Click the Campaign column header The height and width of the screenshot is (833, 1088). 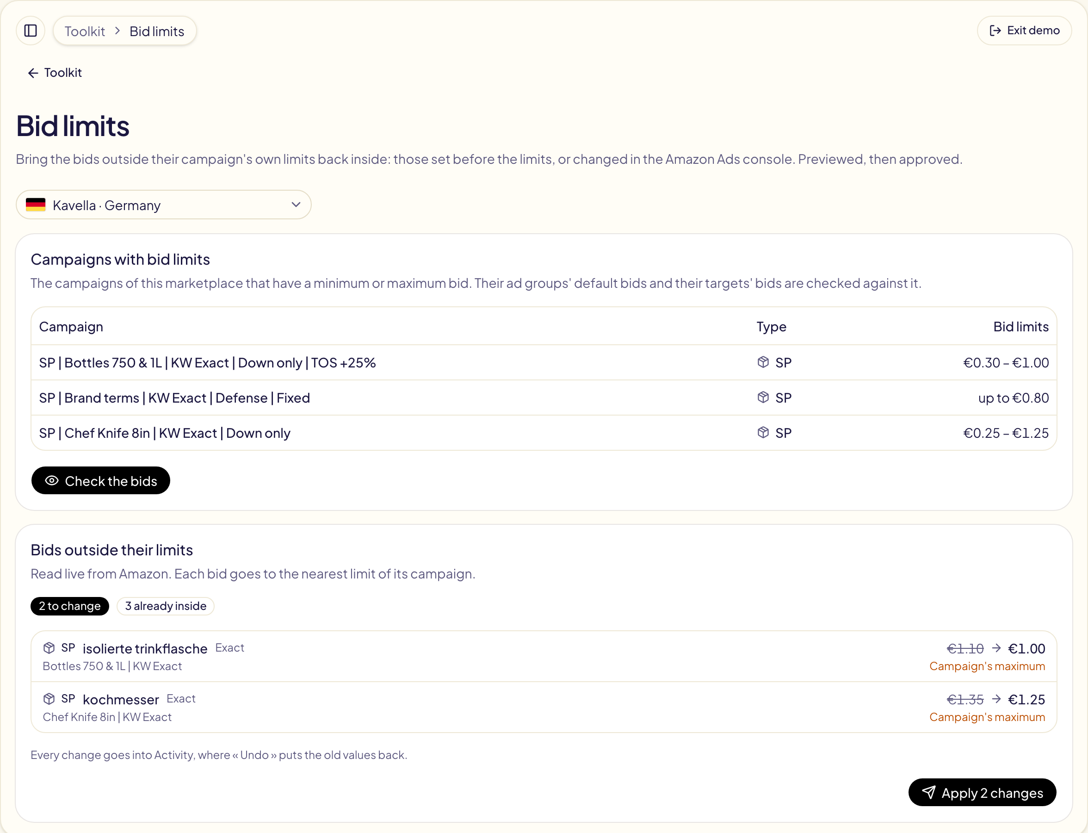pos(71,327)
